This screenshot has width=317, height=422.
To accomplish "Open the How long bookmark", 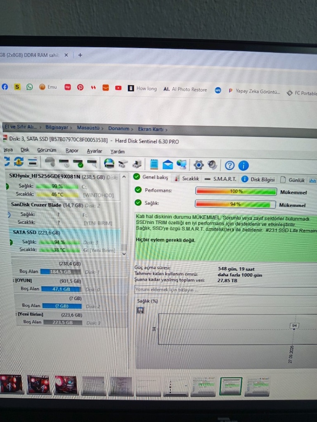I will tap(142, 88).
